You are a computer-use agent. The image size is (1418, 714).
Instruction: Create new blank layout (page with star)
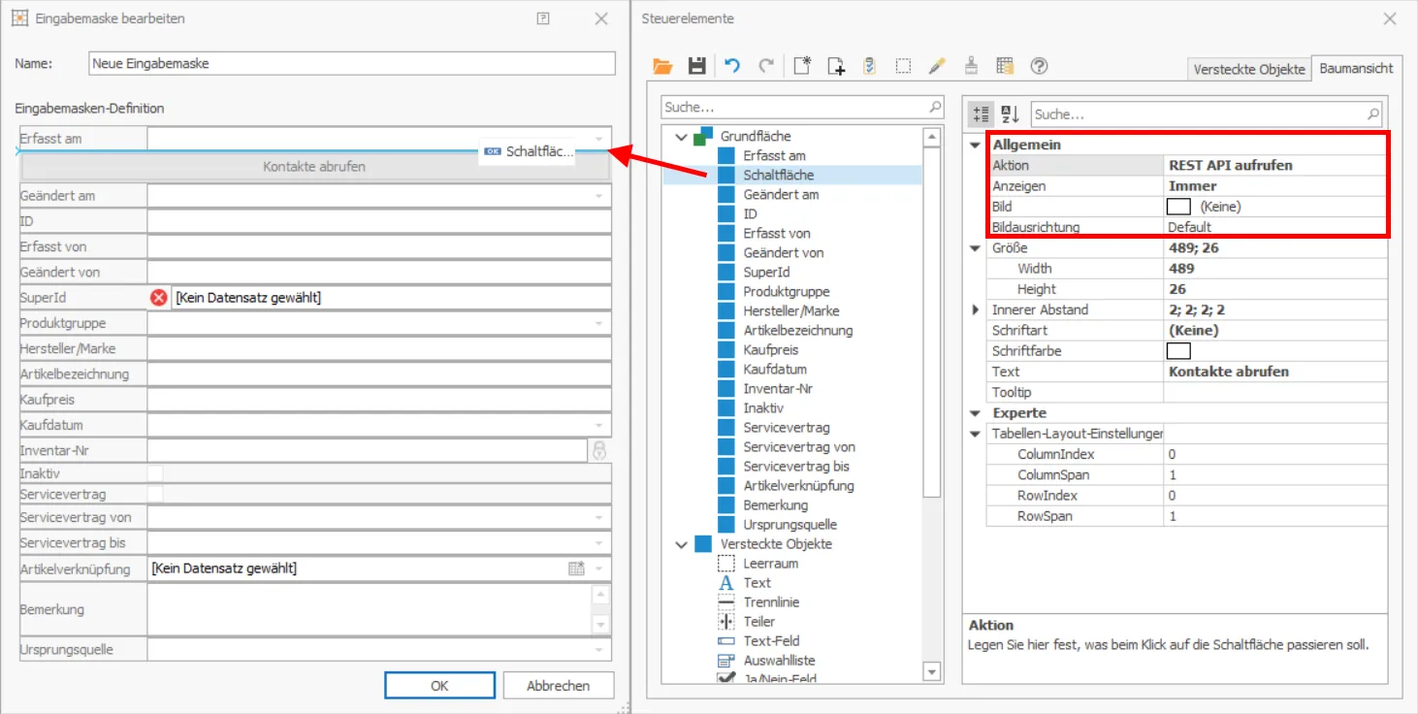tap(802, 66)
